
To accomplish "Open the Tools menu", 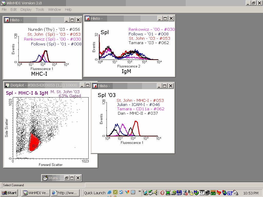I will click(40, 9).
